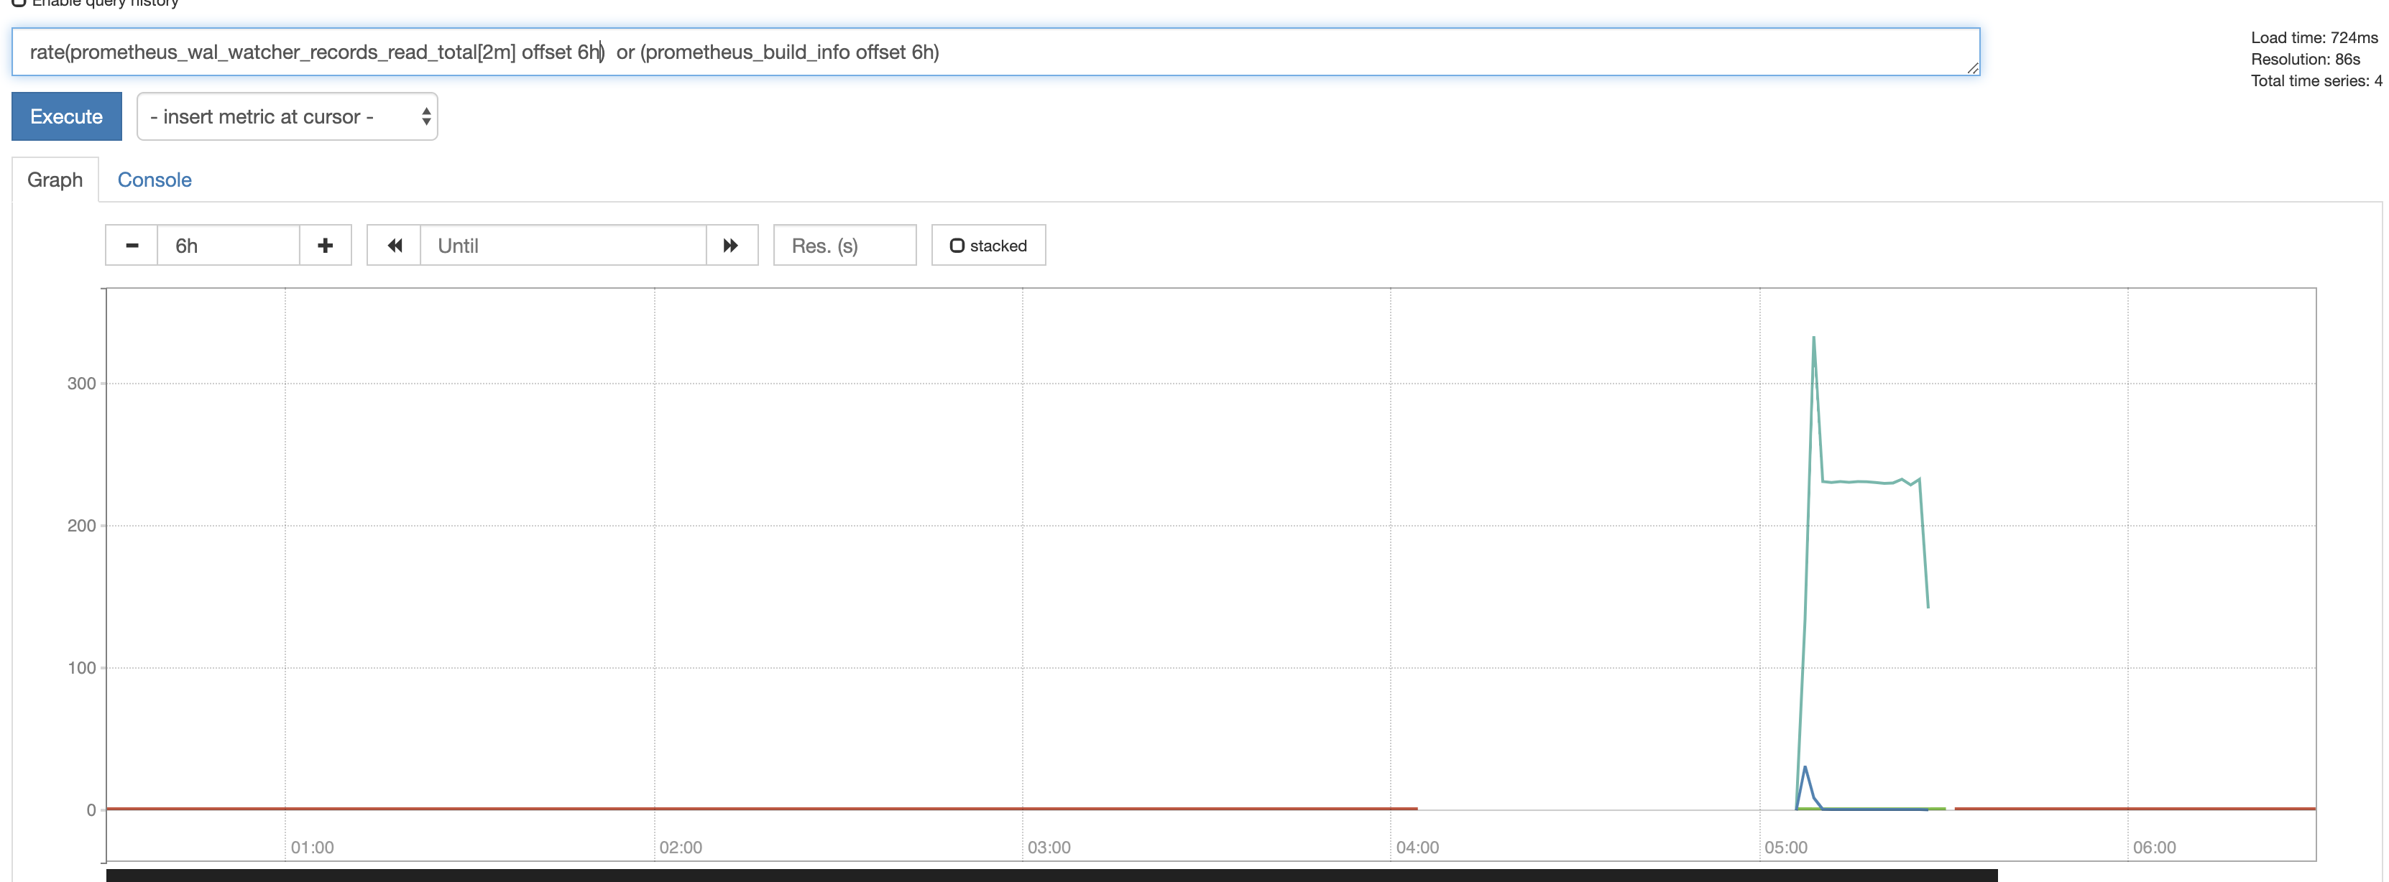Switch to the Console tab
Screen dimensions: 2389x882
click(154, 180)
